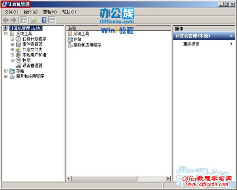
Task: Click the 任务计划程序 clock icon
Action: [18, 39]
